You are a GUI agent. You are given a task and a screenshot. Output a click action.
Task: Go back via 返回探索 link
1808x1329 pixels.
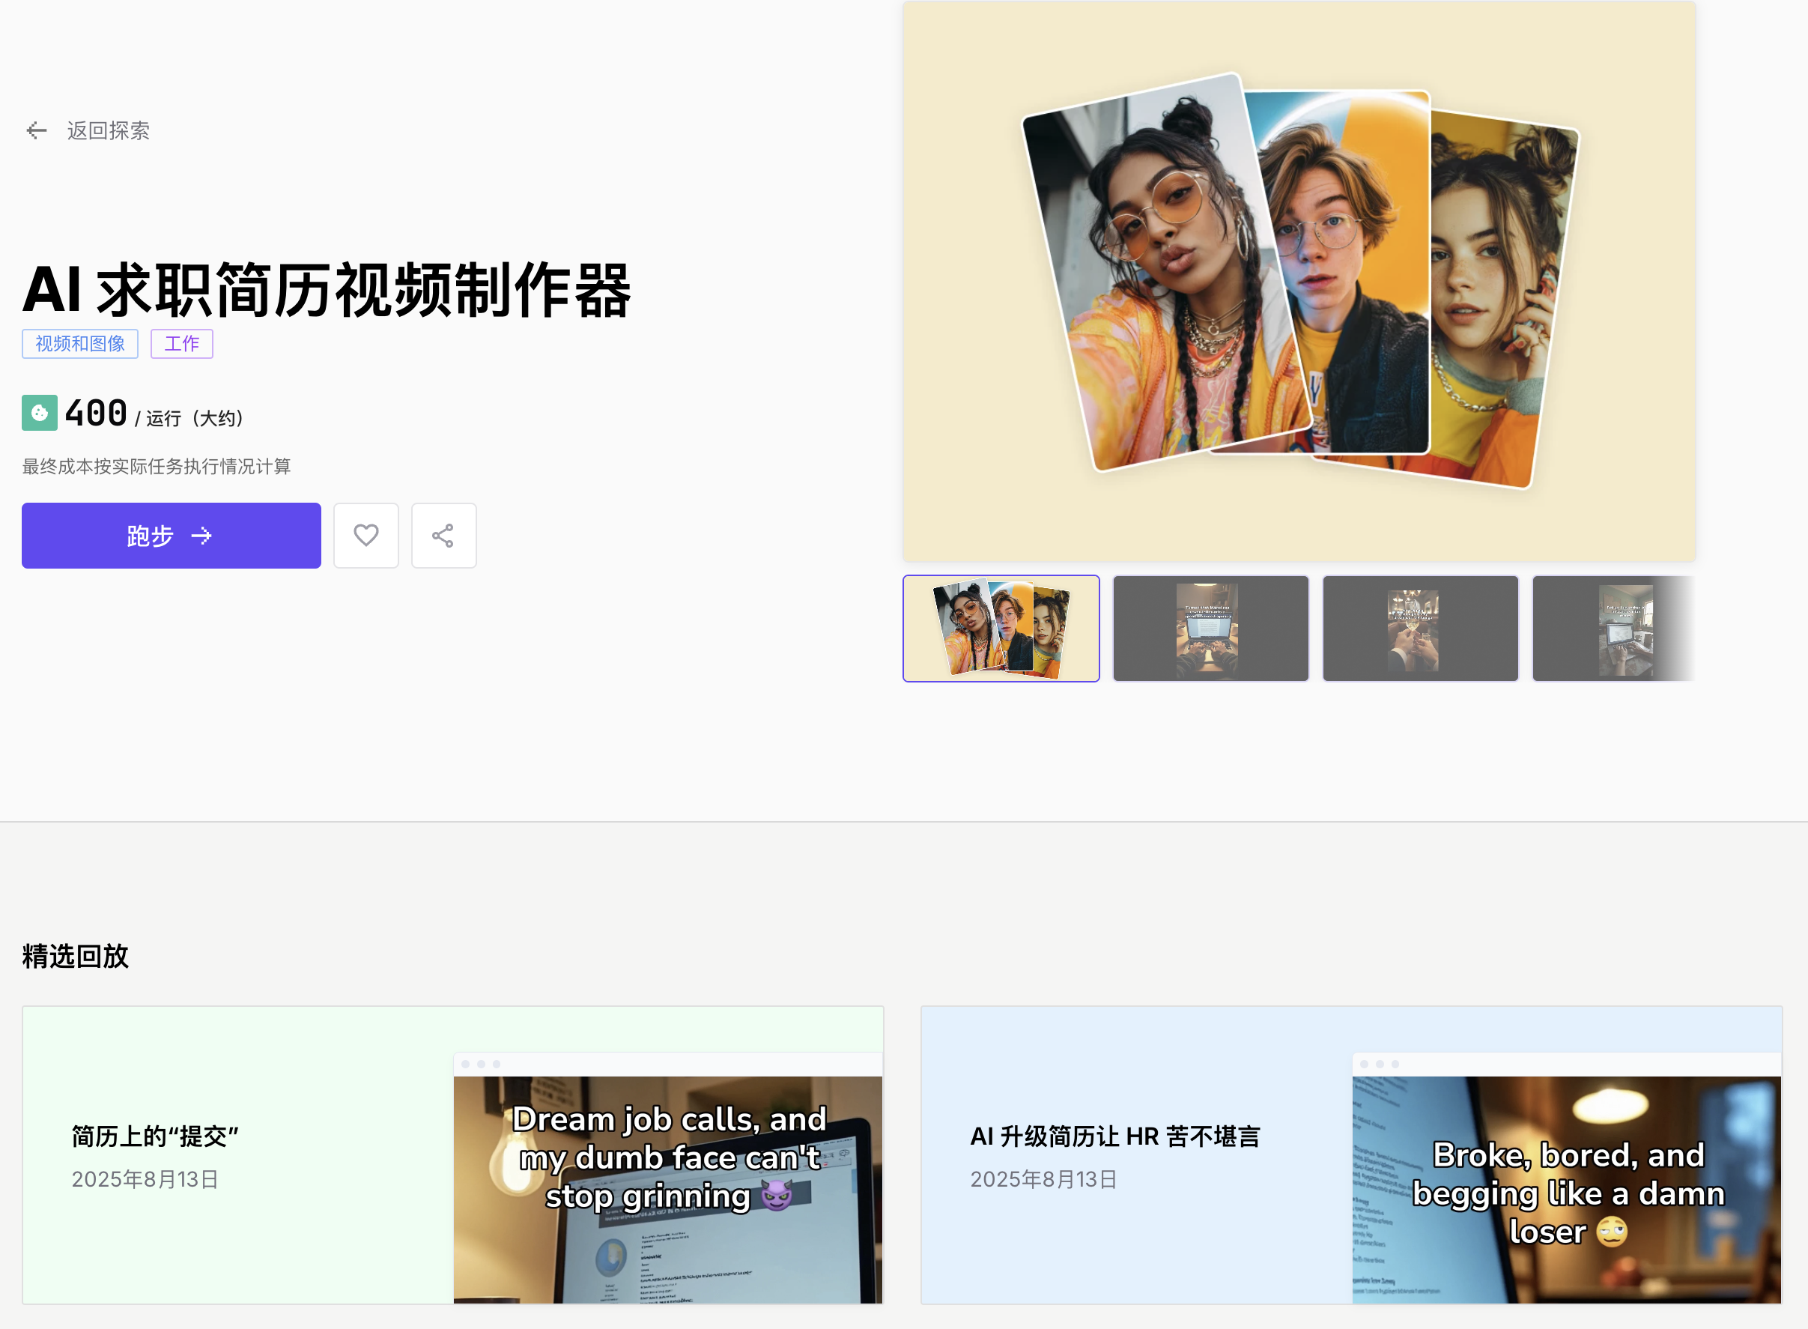(x=108, y=130)
